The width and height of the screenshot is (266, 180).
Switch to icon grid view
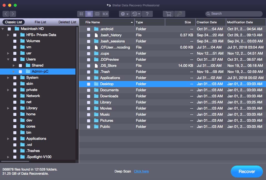click(81, 14)
